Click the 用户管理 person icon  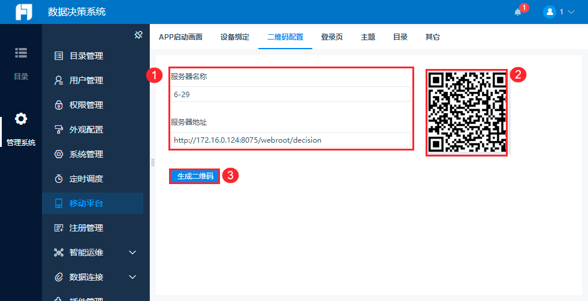[59, 80]
